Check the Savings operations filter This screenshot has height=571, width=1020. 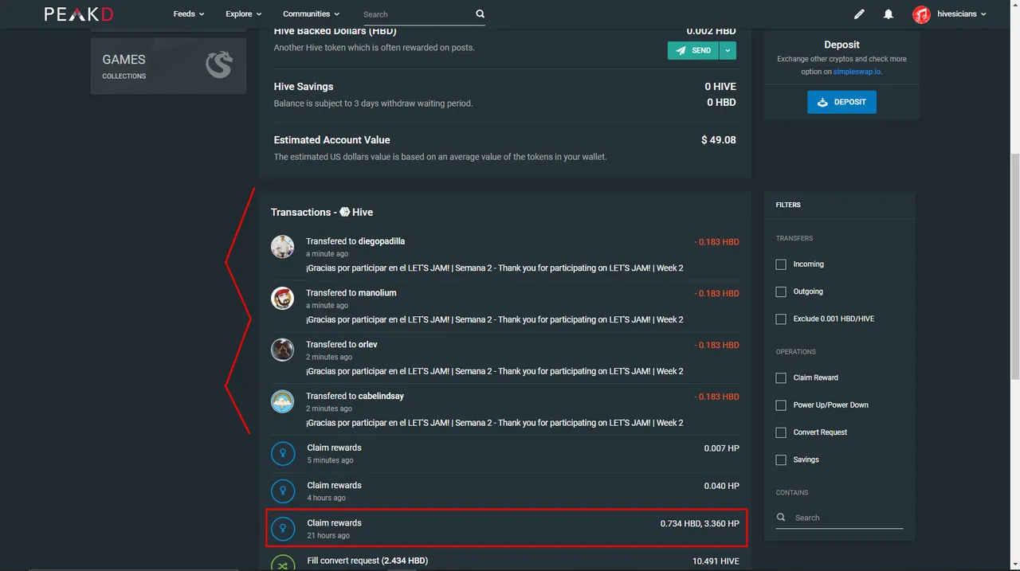point(781,460)
